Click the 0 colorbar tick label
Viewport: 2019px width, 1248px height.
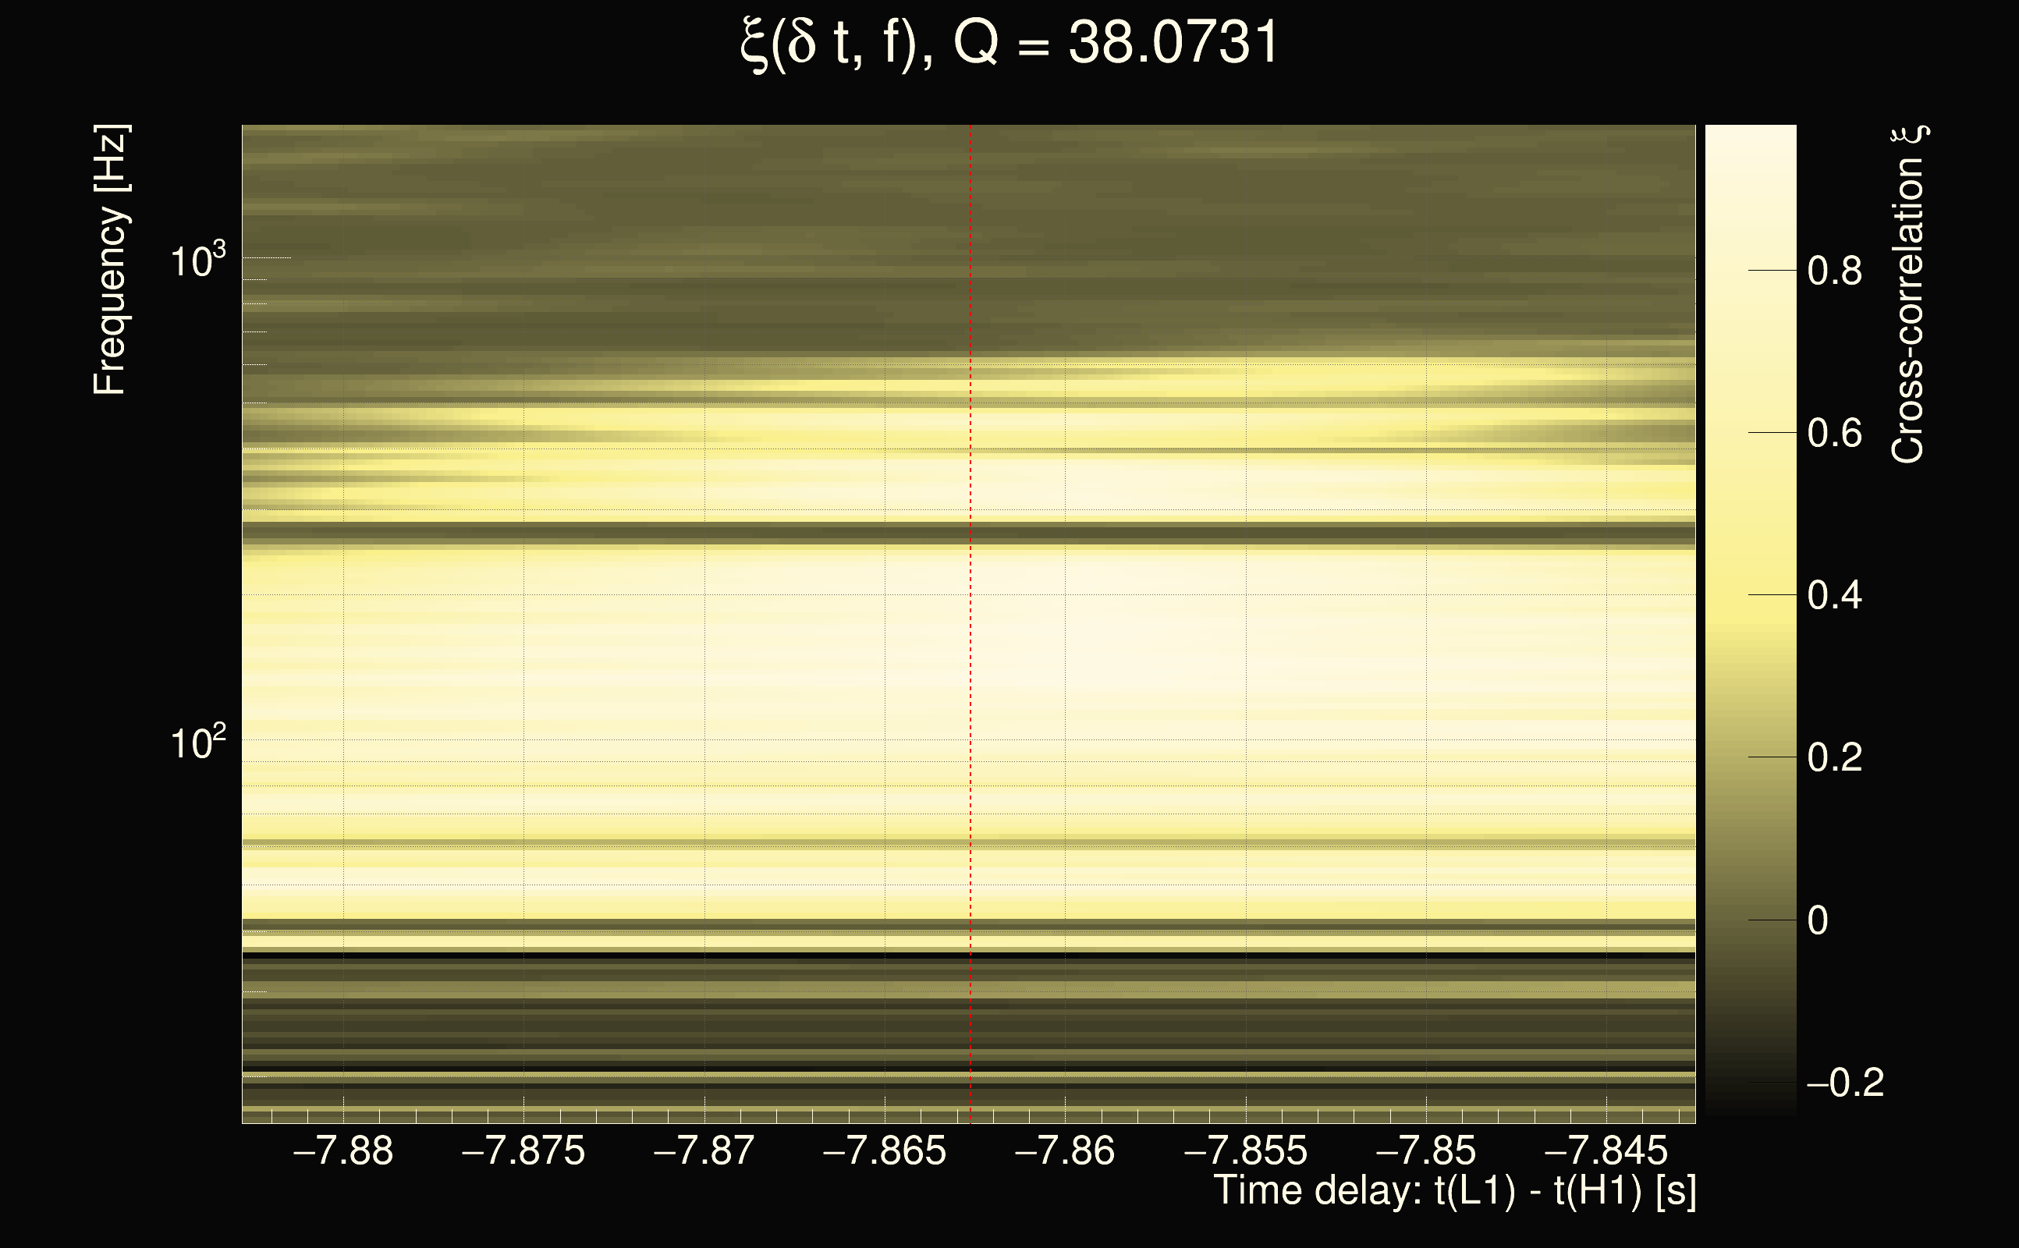coord(1818,920)
